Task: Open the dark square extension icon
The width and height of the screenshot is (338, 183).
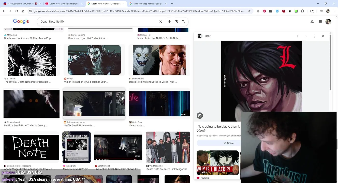Action: (x=271, y=11)
